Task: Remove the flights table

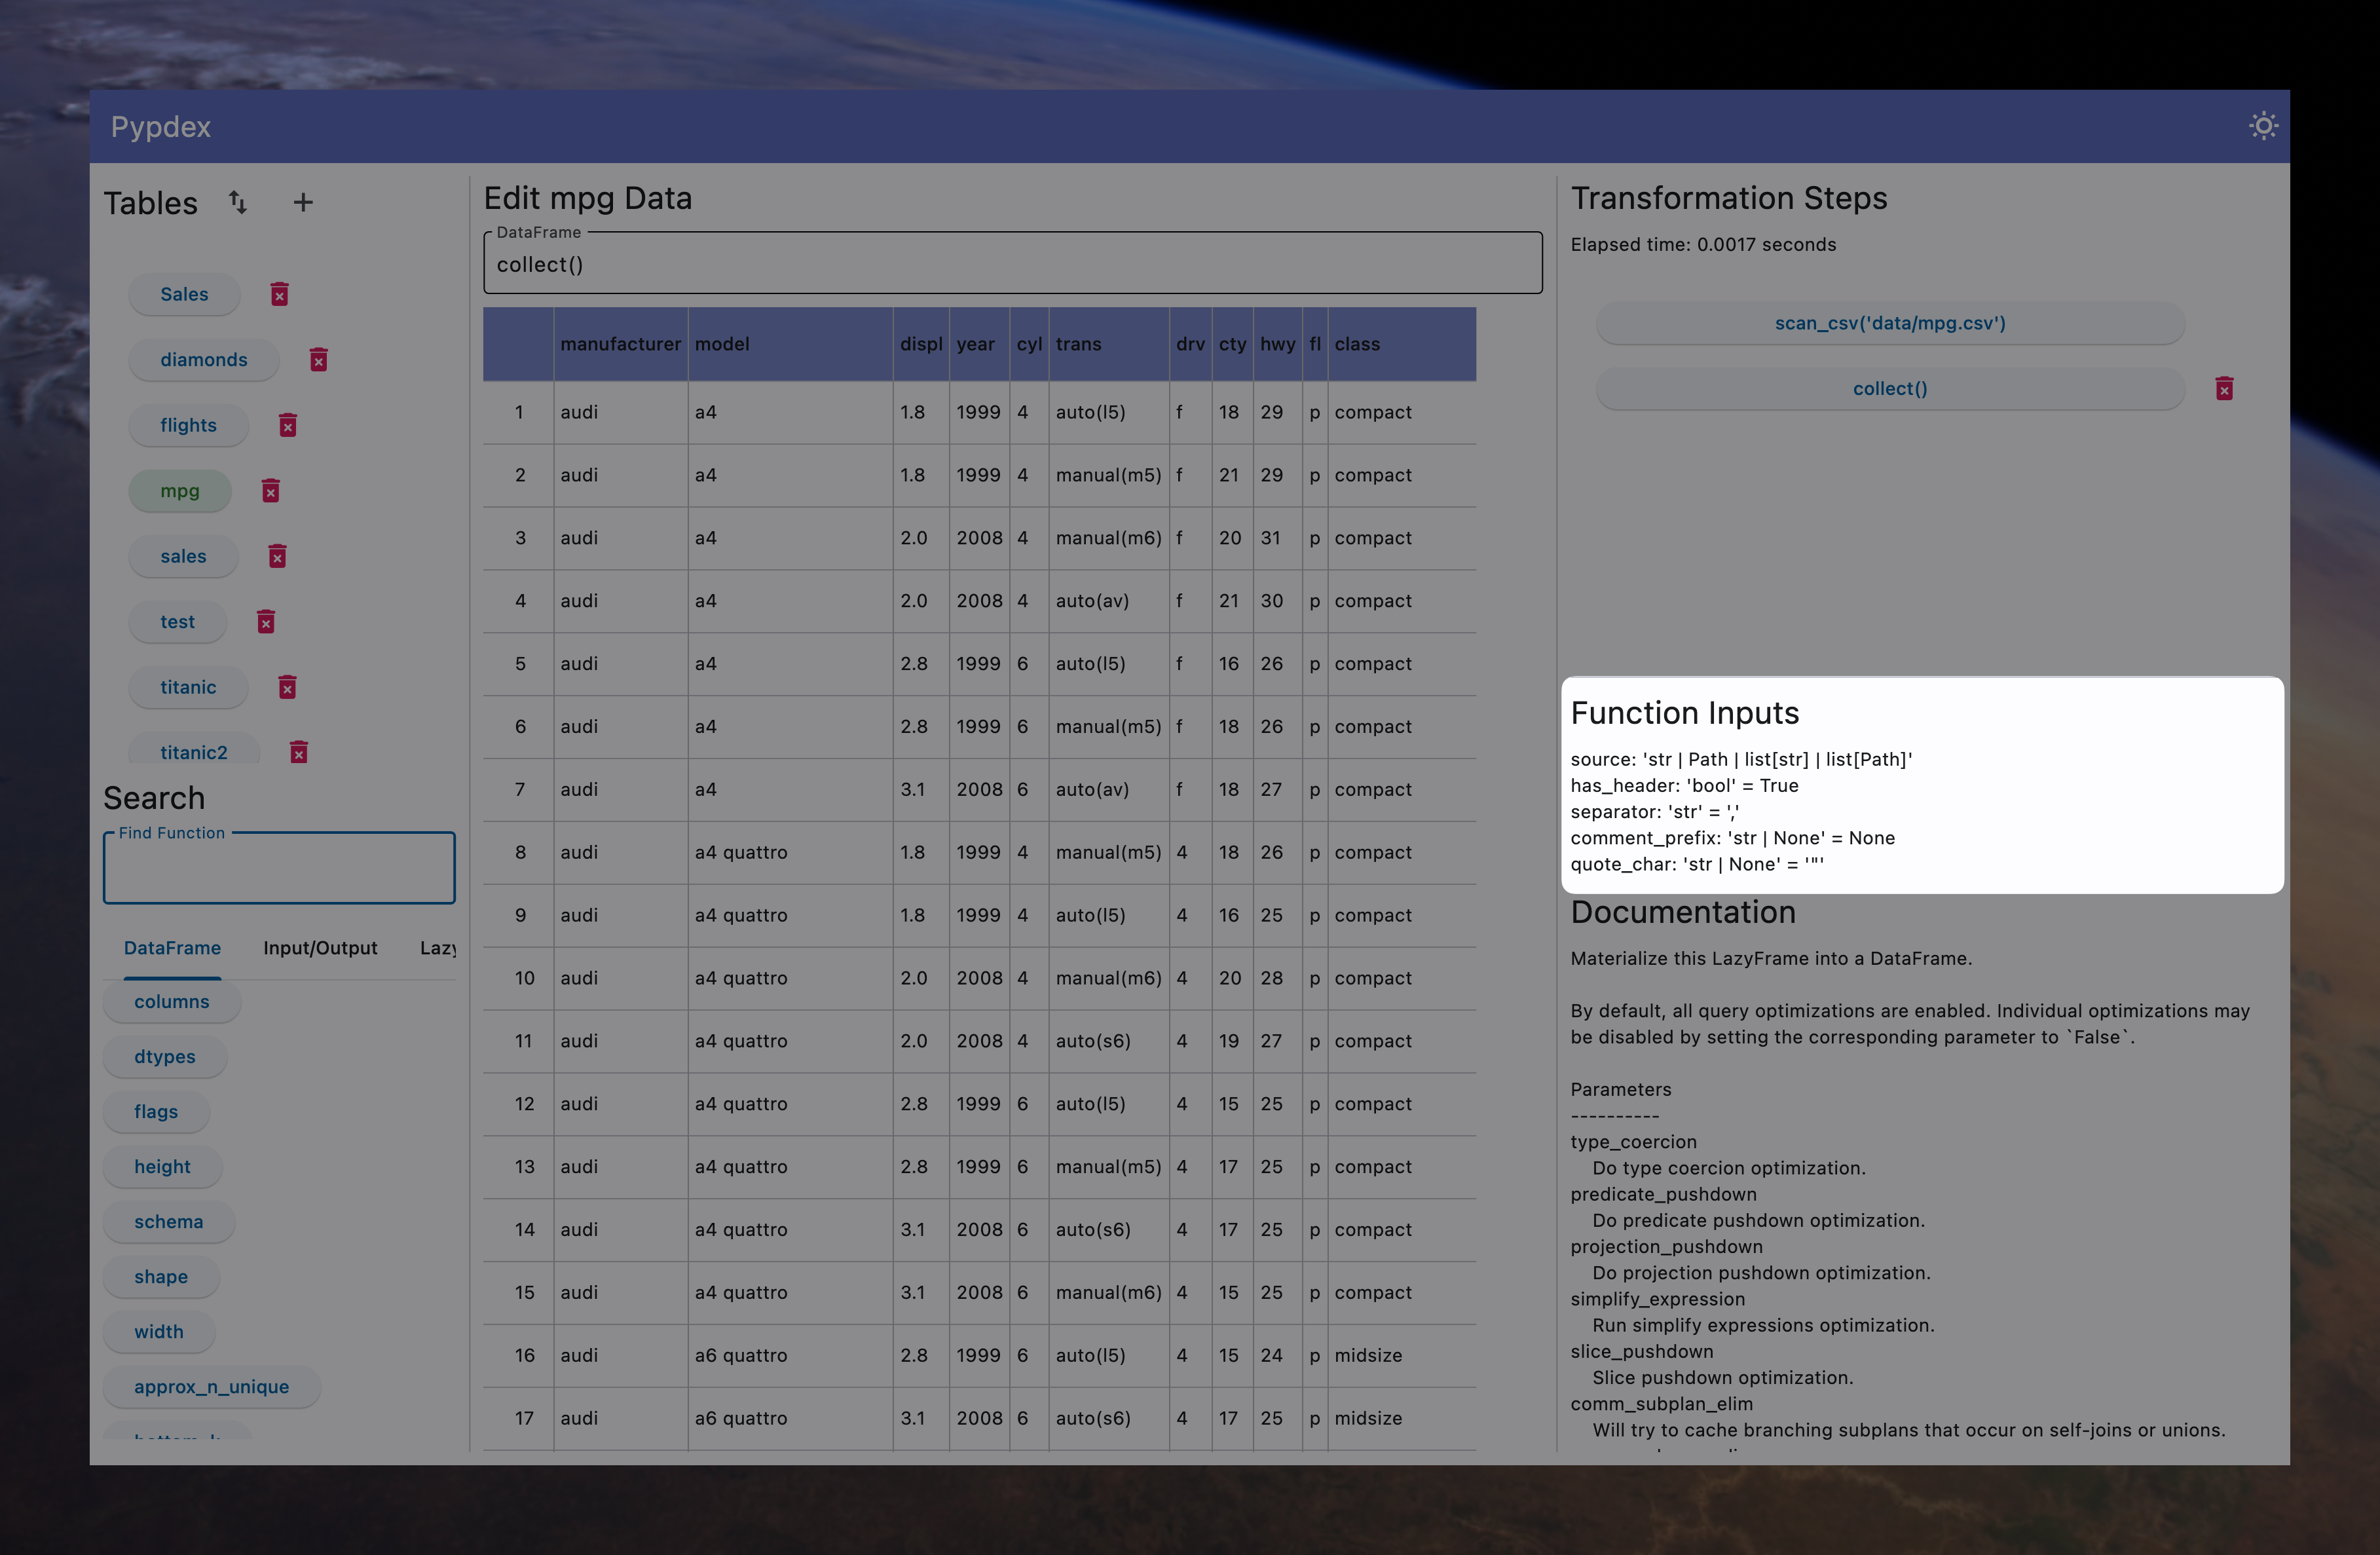Action: click(288, 425)
